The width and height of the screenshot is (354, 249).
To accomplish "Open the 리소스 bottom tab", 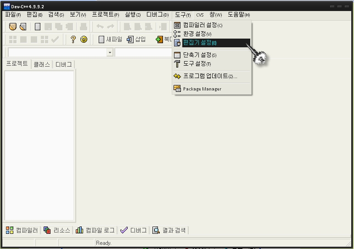I will pos(56,230).
